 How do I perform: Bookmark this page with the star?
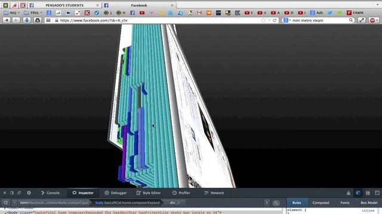[263, 20]
